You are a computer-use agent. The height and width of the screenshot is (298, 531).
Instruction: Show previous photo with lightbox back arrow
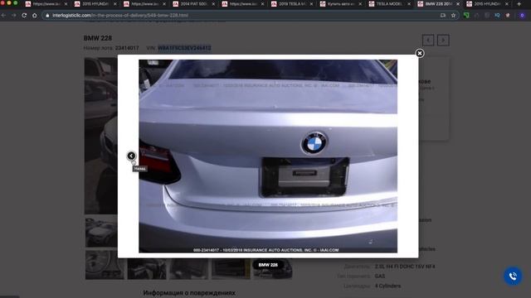tap(131, 156)
